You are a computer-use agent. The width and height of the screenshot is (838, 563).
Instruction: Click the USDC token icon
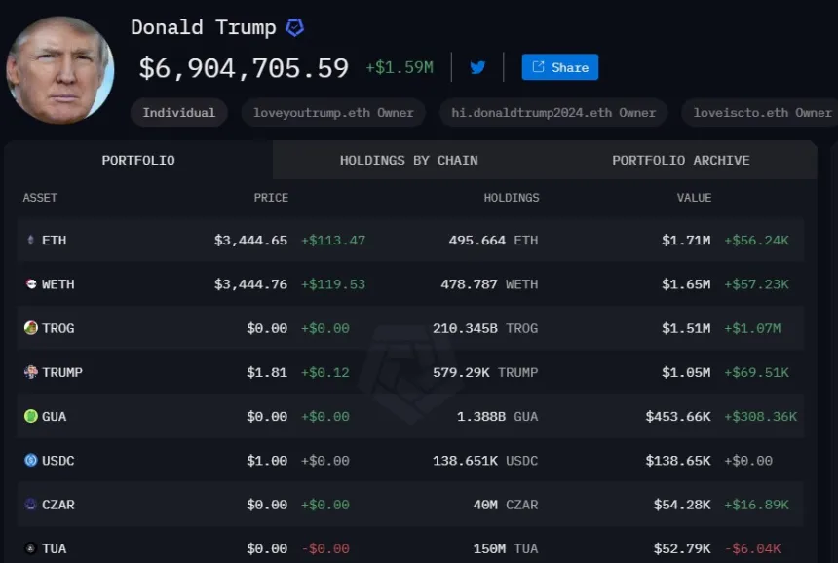coord(31,460)
